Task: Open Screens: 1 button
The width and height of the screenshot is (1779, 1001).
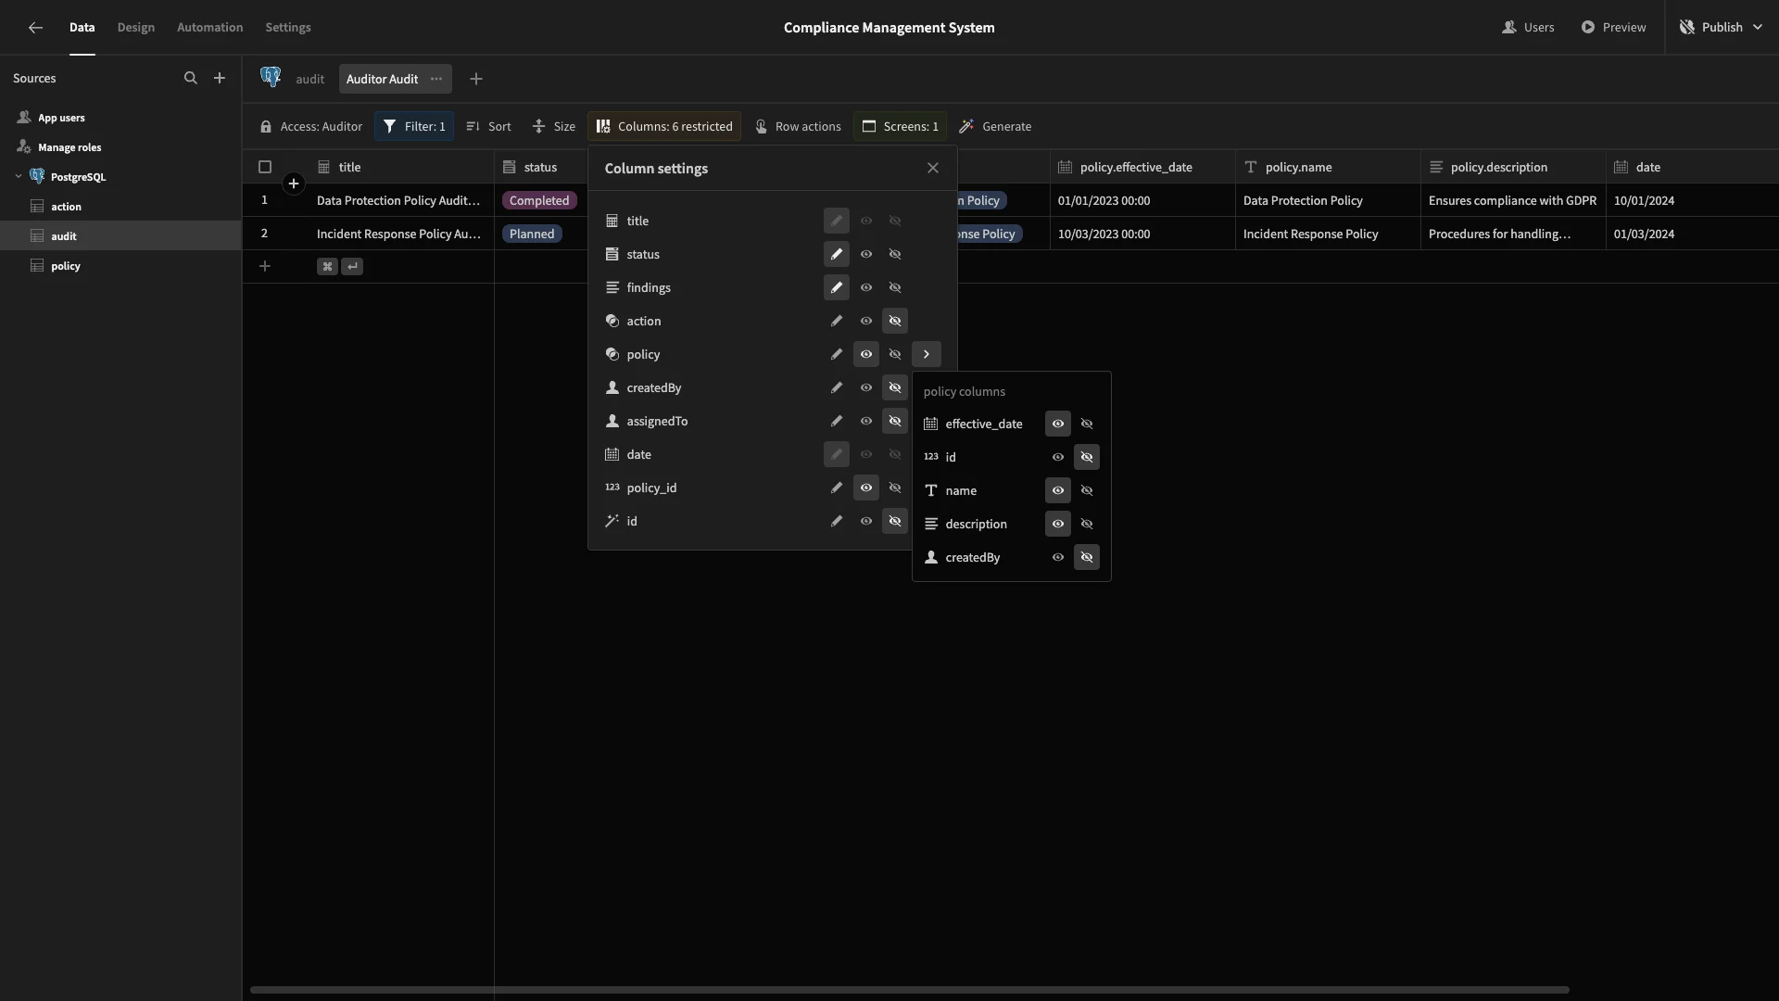Action: 901,127
